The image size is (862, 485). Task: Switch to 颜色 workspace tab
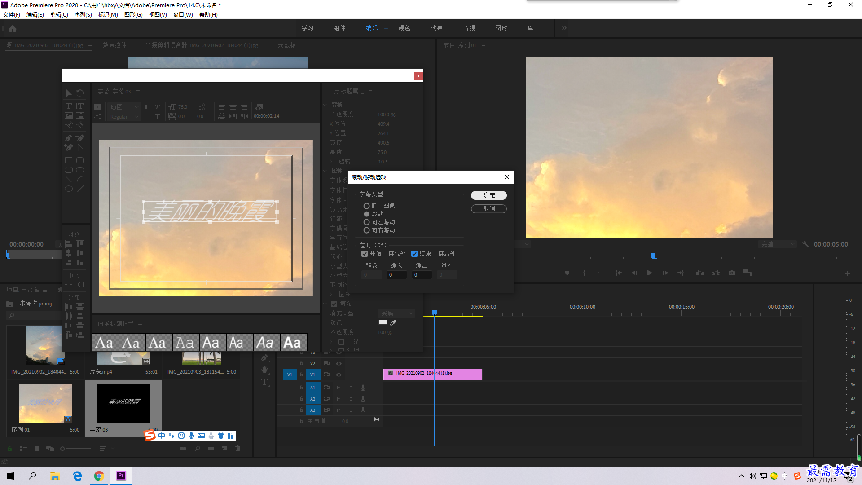coord(404,28)
